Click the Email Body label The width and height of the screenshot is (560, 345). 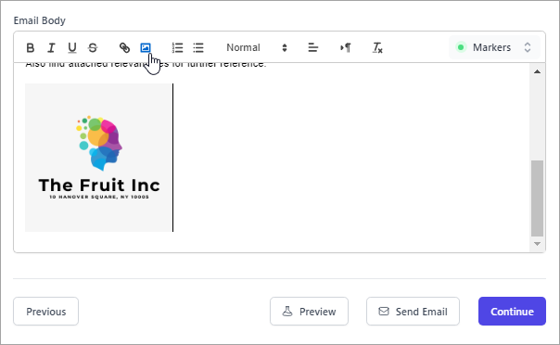point(39,20)
